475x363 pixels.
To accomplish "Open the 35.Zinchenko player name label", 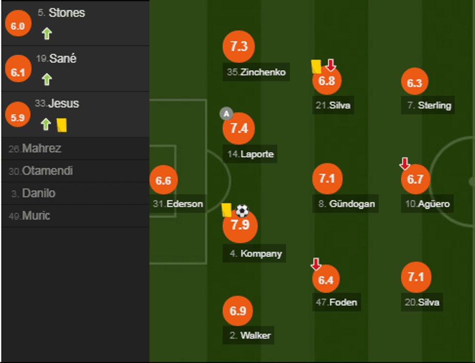I will [256, 72].
